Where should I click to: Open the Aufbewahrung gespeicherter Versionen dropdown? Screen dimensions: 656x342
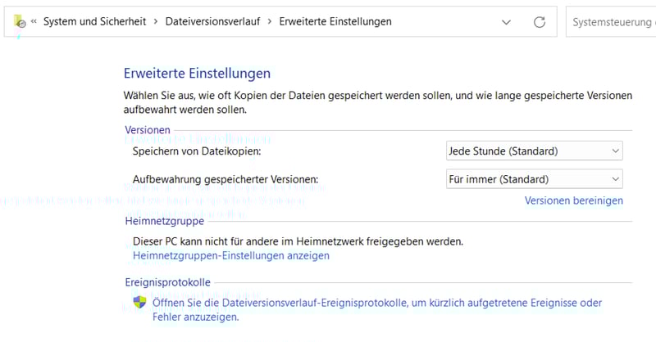[534, 179]
